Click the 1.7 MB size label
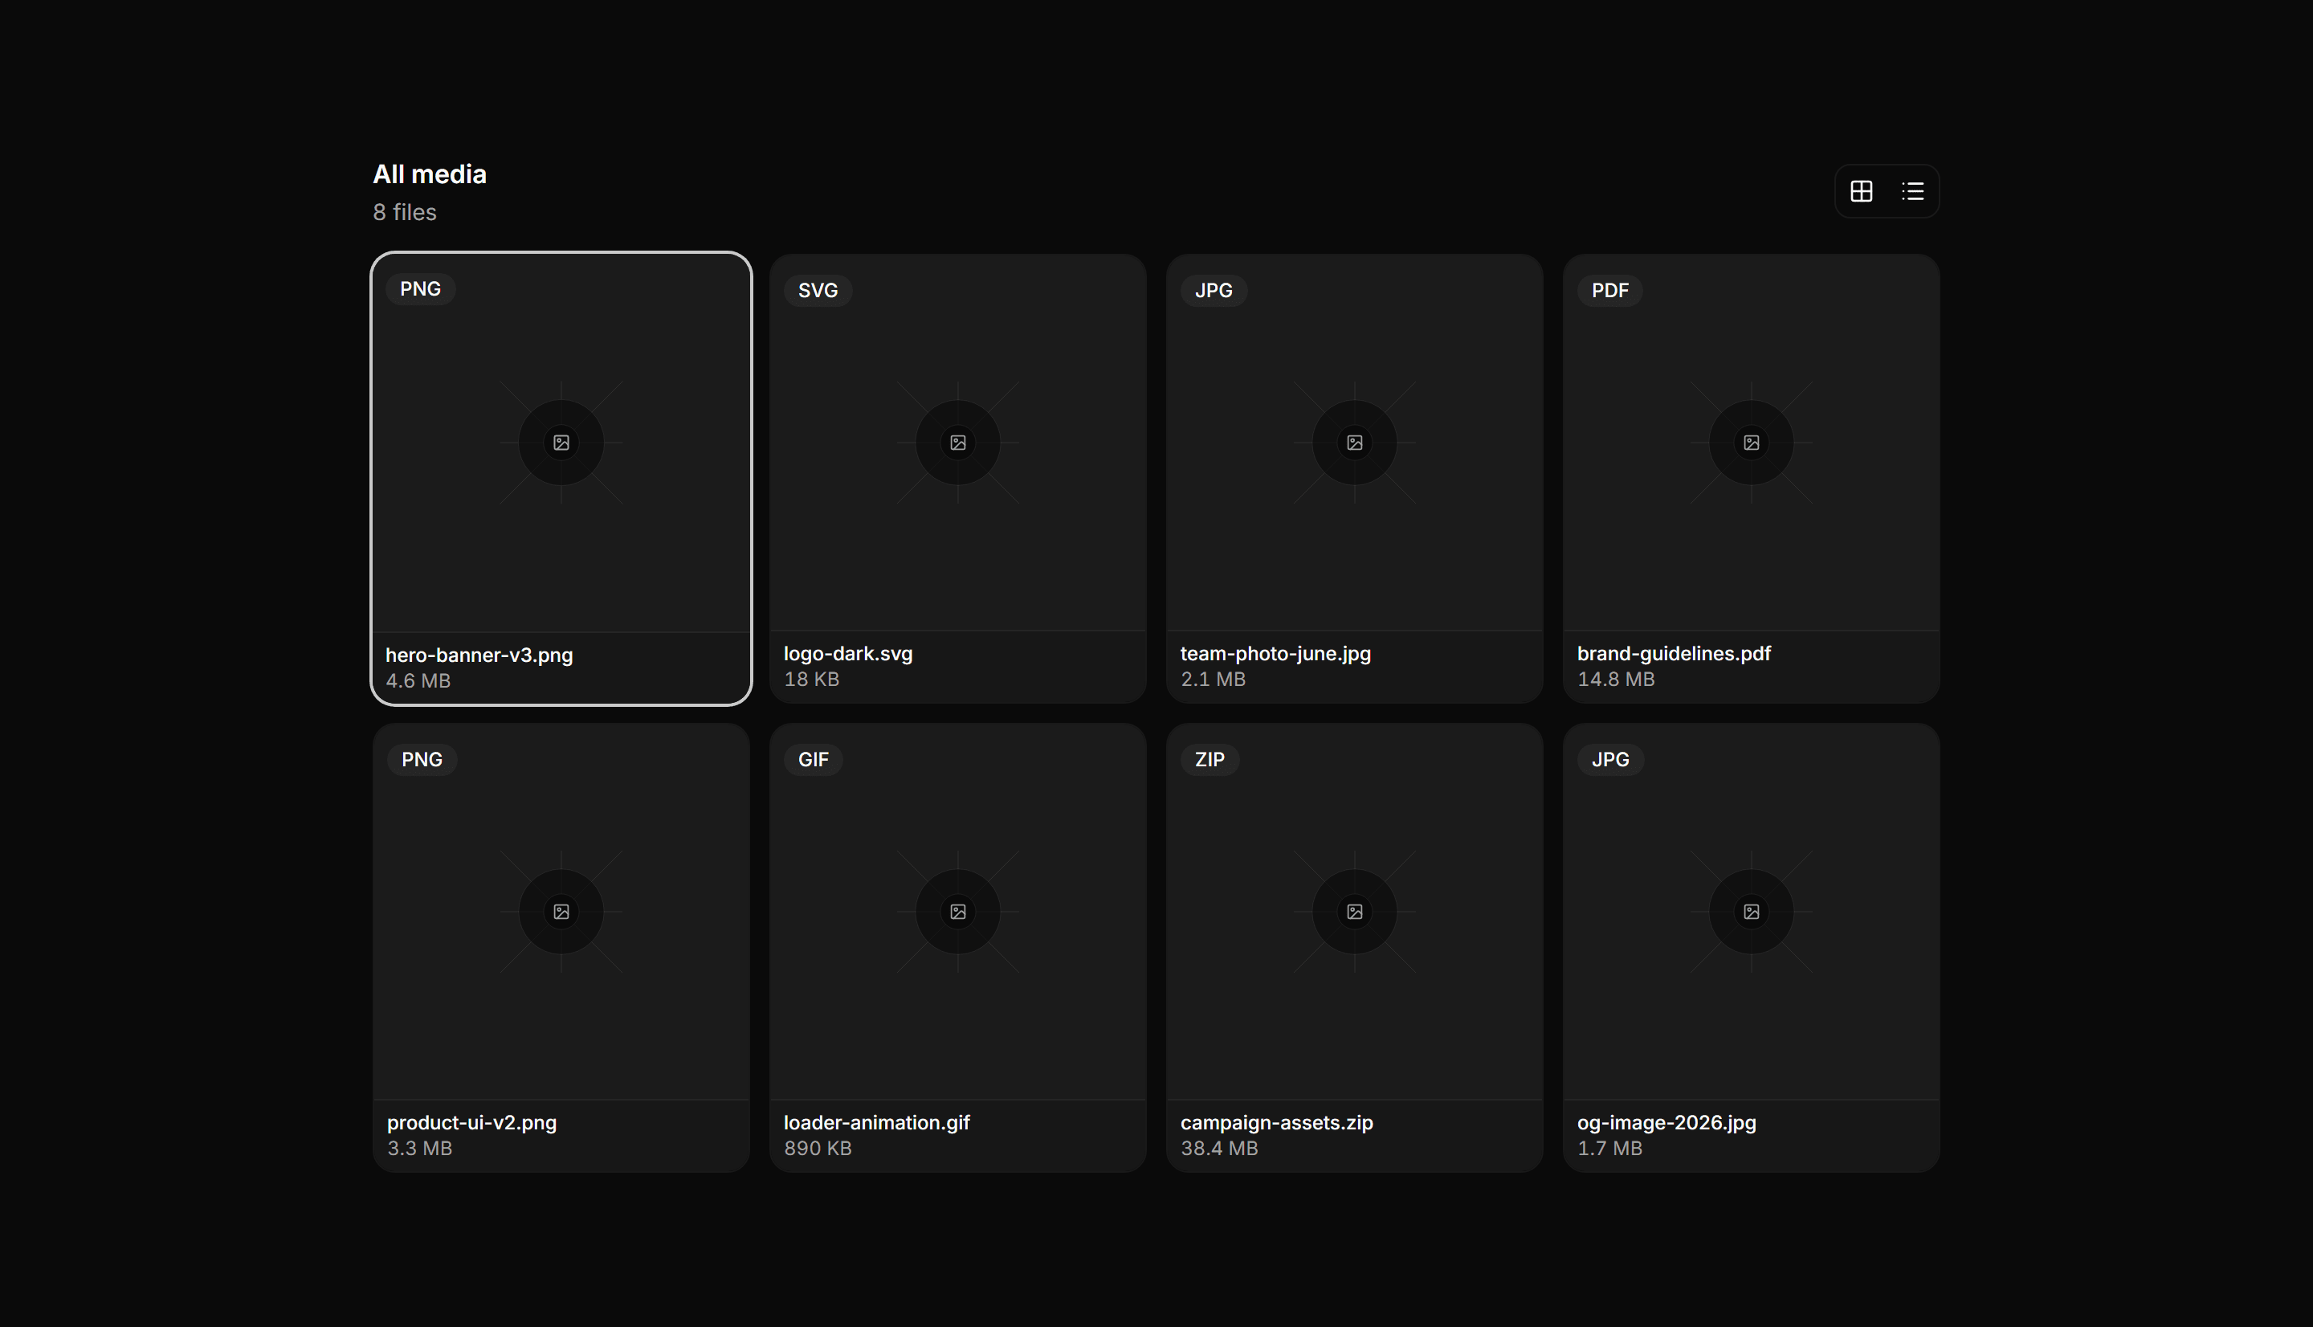 (x=1609, y=1149)
